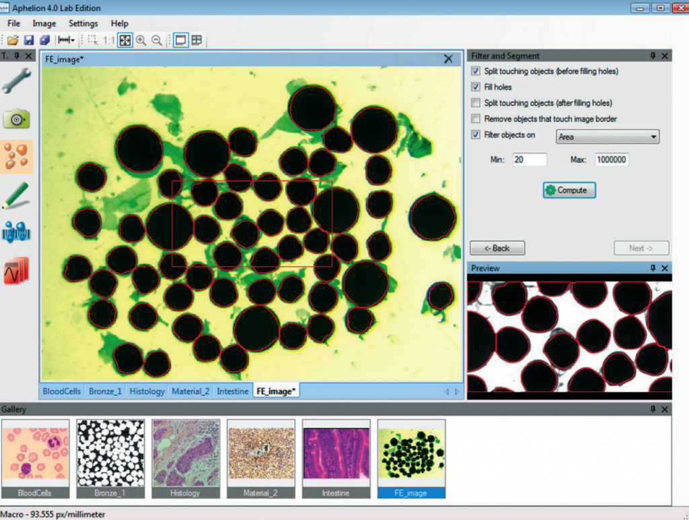Pin the Filter and Segment panel
The height and width of the screenshot is (520, 689).
tap(653, 56)
